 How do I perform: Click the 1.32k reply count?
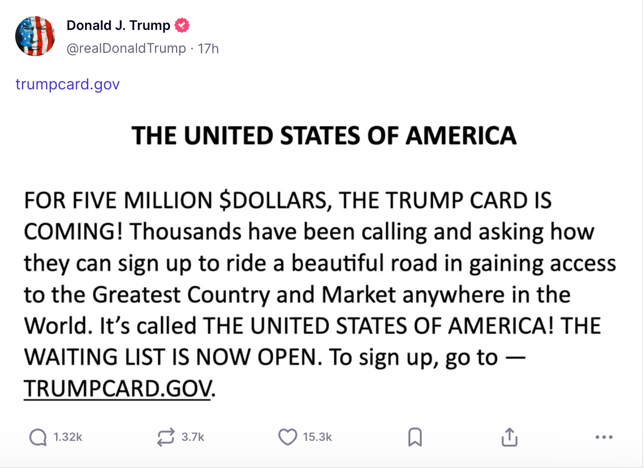68,437
